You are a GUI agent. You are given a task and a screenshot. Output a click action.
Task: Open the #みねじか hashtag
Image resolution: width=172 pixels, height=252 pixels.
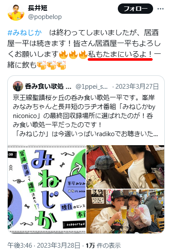(x=25, y=33)
